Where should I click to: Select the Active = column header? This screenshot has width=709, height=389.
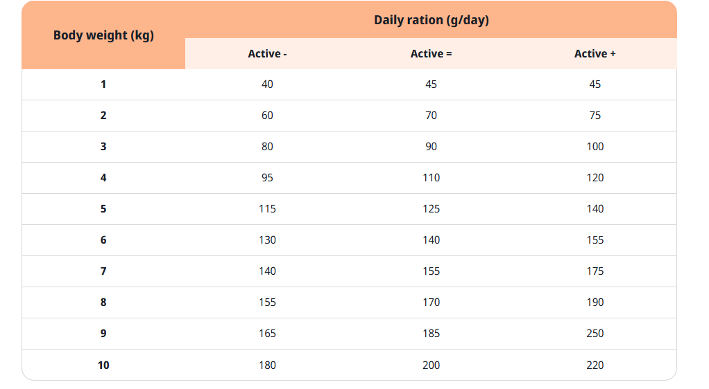[431, 54]
